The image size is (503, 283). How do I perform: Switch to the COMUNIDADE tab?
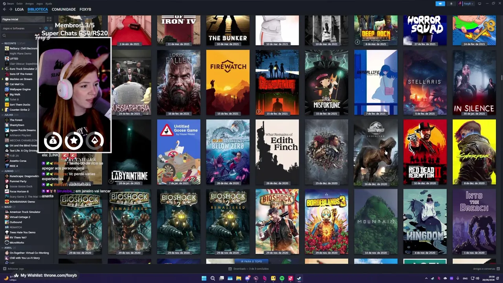(x=64, y=9)
